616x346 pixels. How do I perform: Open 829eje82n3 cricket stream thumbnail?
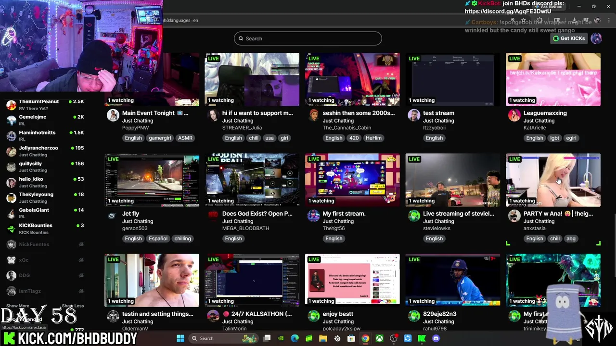[x=453, y=280]
